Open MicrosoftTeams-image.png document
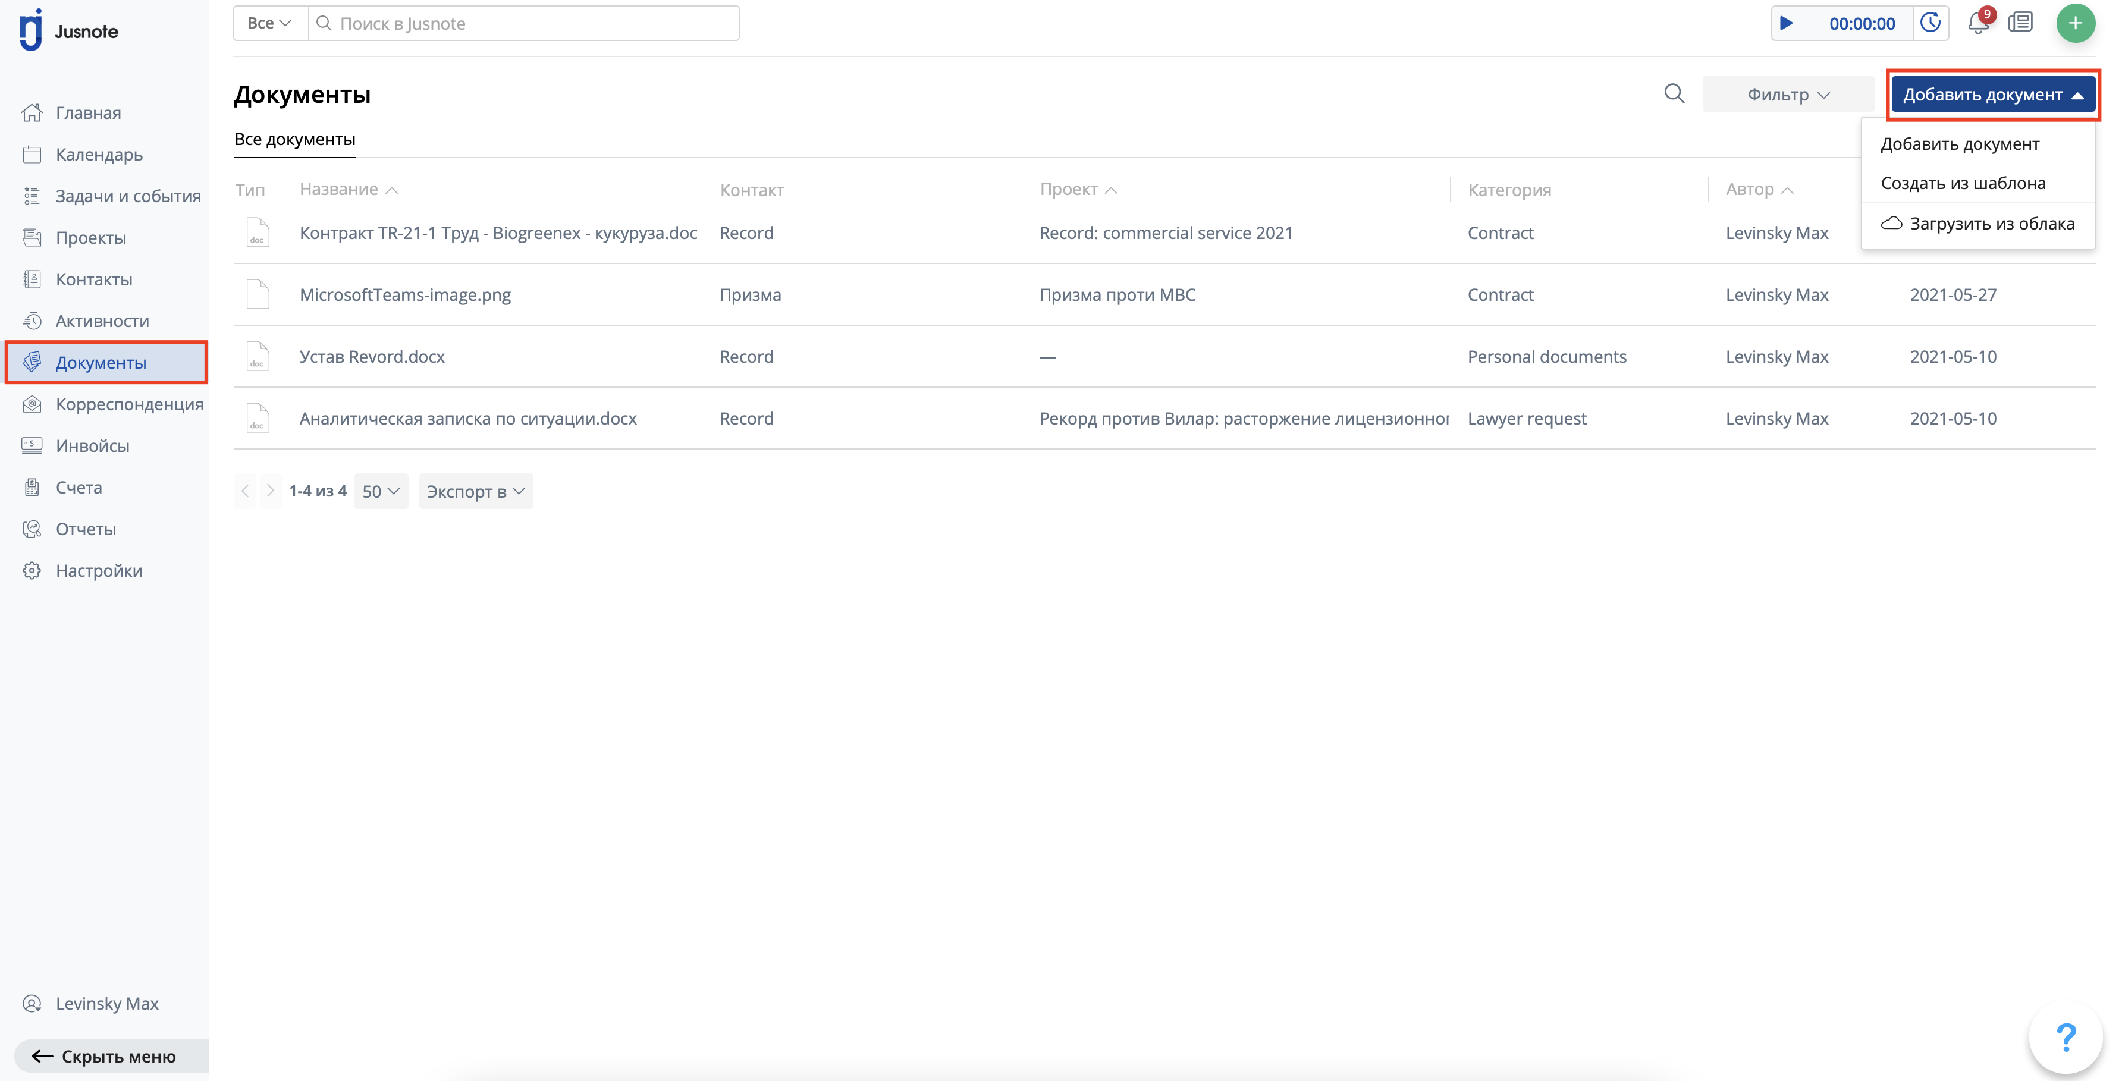Viewport: 2122px width, 1081px height. [405, 294]
